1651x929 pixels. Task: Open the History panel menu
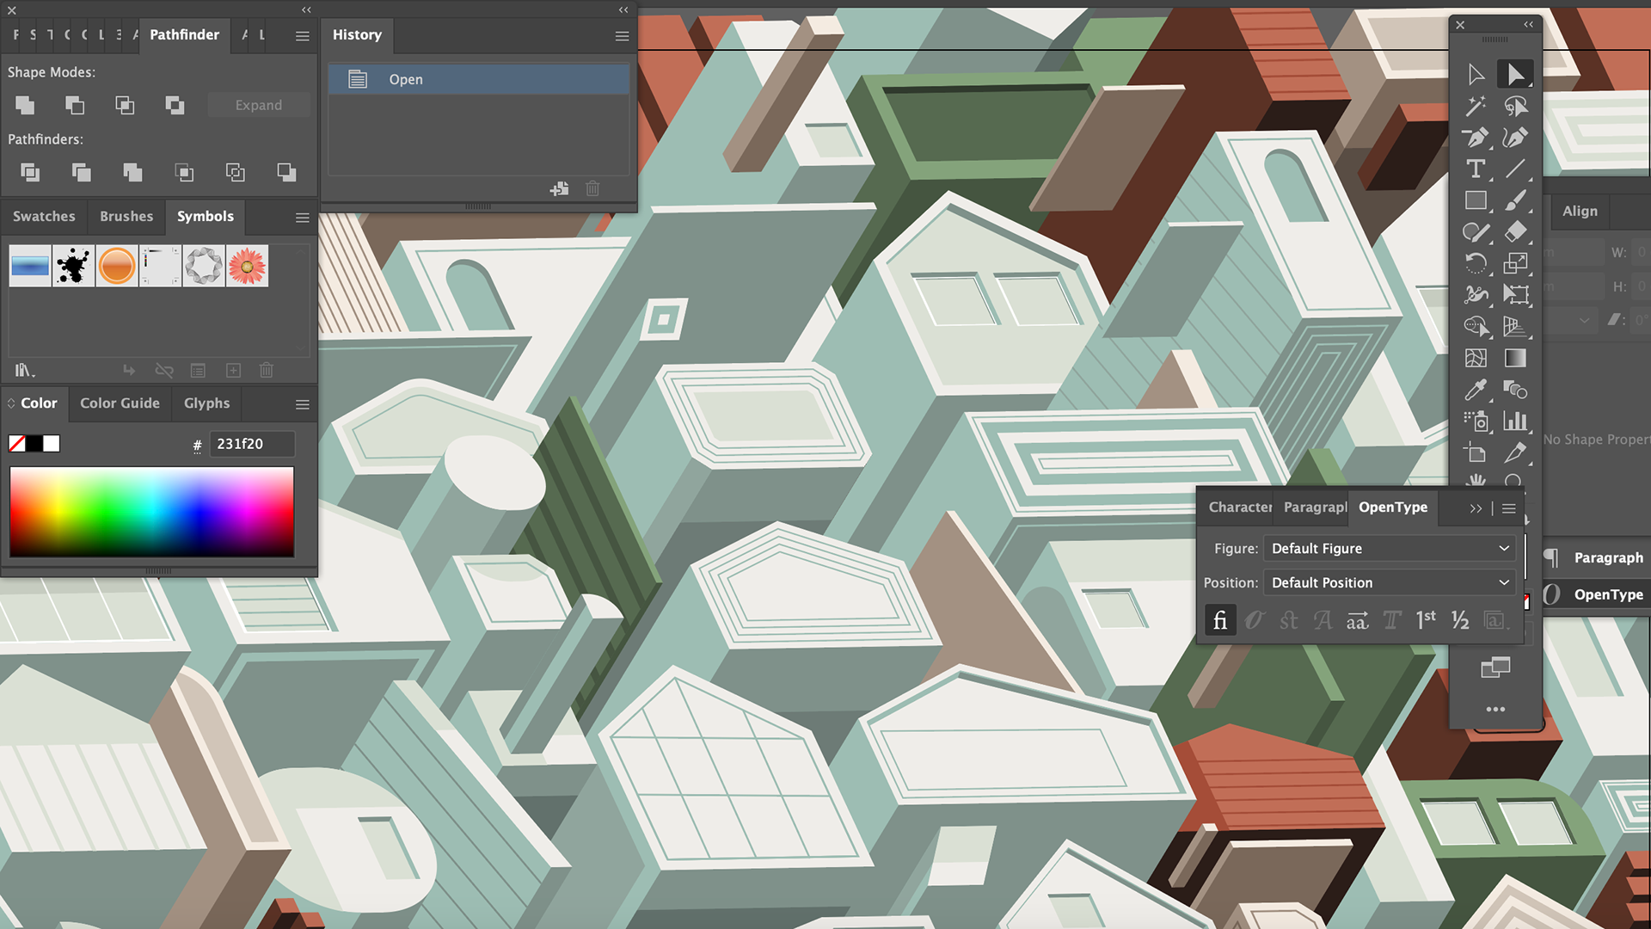point(622,36)
